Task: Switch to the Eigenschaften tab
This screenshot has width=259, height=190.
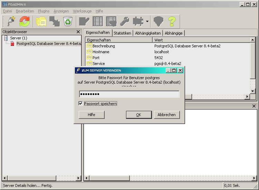Action: tap(98, 32)
